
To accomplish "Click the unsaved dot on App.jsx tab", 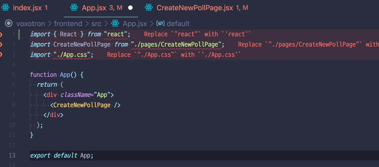I will click(130, 8).
